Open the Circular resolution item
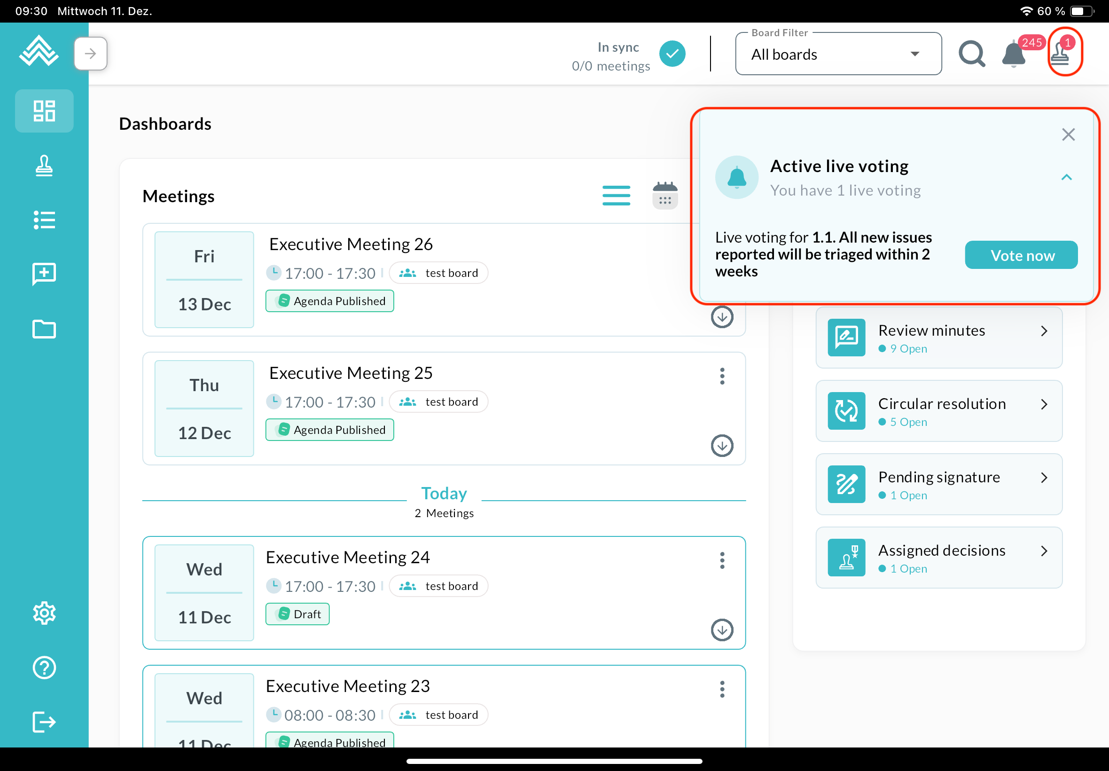This screenshot has width=1109, height=771. 938,411
